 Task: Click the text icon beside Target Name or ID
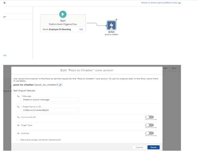point(18,106)
